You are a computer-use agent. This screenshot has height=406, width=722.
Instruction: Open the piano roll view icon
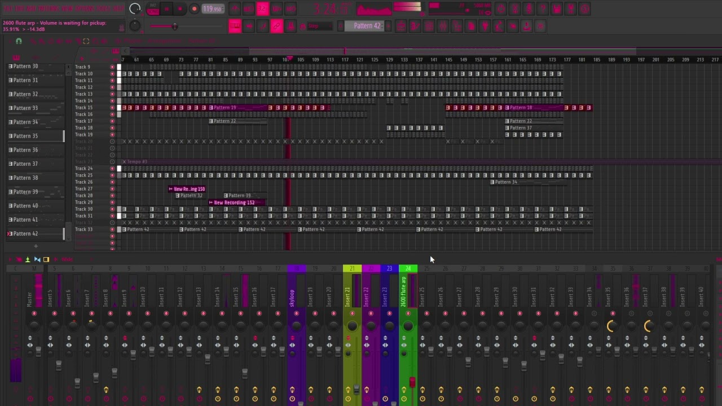[x=415, y=26]
